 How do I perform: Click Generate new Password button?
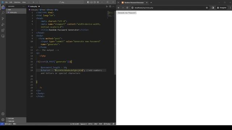pos(127,13)
